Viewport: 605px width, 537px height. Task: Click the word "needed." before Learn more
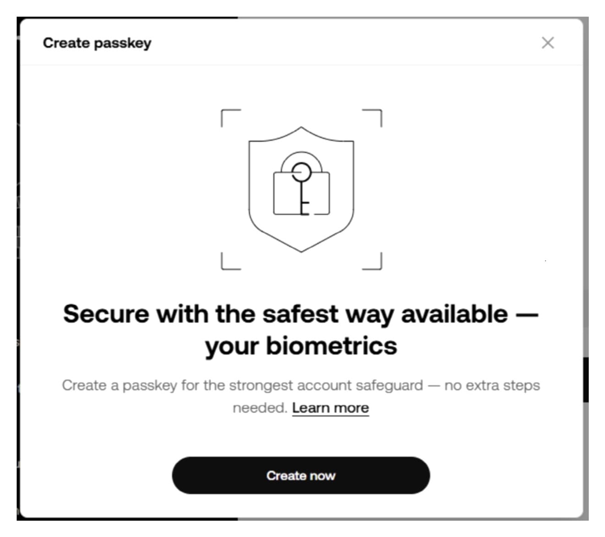click(x=260, y=408)
